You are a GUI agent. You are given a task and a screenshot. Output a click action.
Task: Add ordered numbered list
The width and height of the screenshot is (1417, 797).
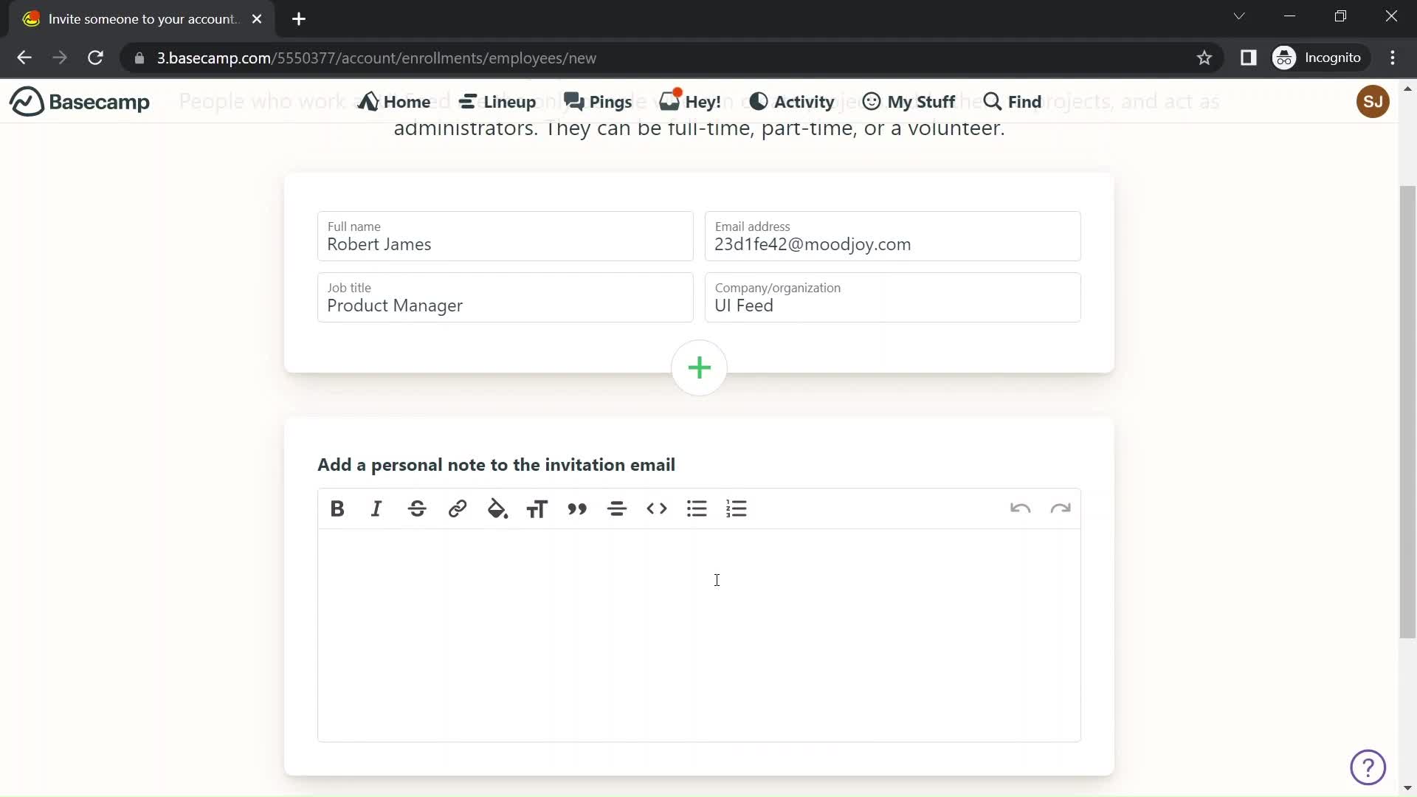pyautogui.click(x=737, y=508)
